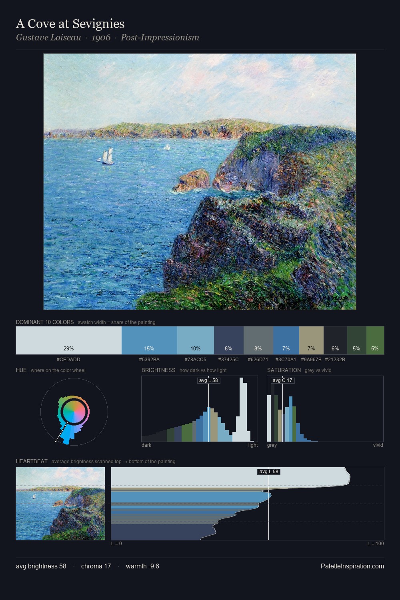Click the 'light' axis label under Brightness
400x600 pixels.
[253, 445]
